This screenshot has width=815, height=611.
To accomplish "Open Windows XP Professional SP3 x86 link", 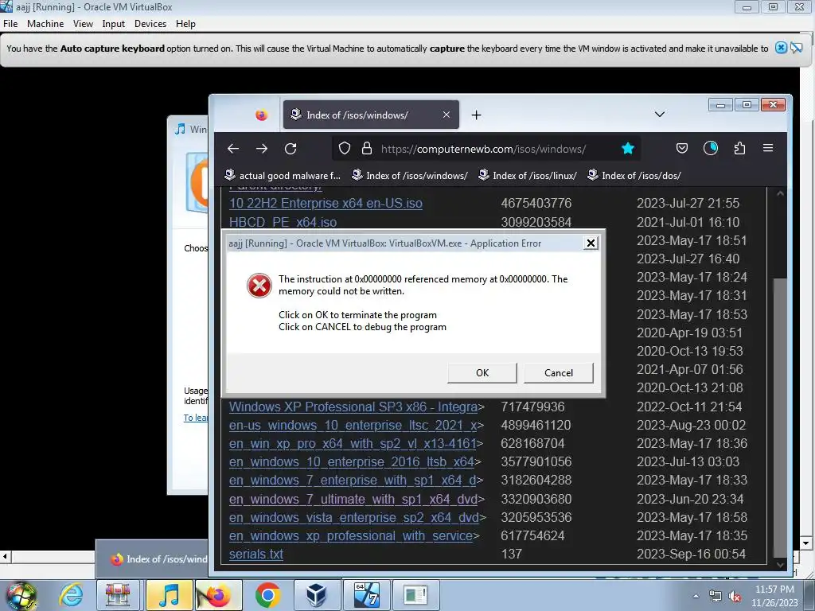I will coord(353,407).
